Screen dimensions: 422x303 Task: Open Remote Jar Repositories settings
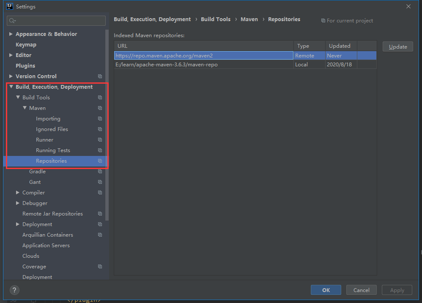tap(52, 214)
